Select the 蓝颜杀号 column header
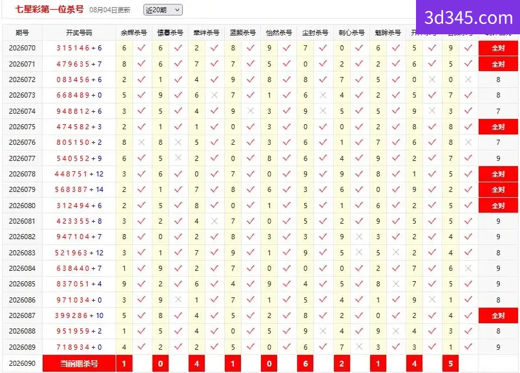Viewport: 520px width, 373px height. [243, 32]
